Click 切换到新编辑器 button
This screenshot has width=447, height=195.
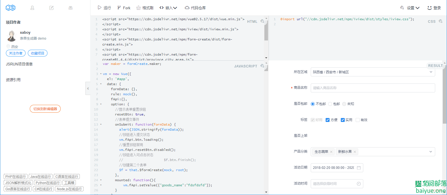45,109
